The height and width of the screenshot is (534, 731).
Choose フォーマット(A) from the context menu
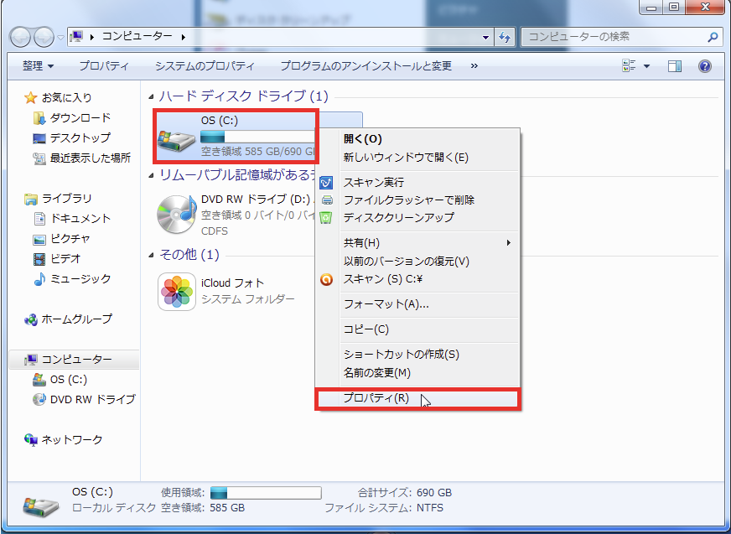[377, 305]
